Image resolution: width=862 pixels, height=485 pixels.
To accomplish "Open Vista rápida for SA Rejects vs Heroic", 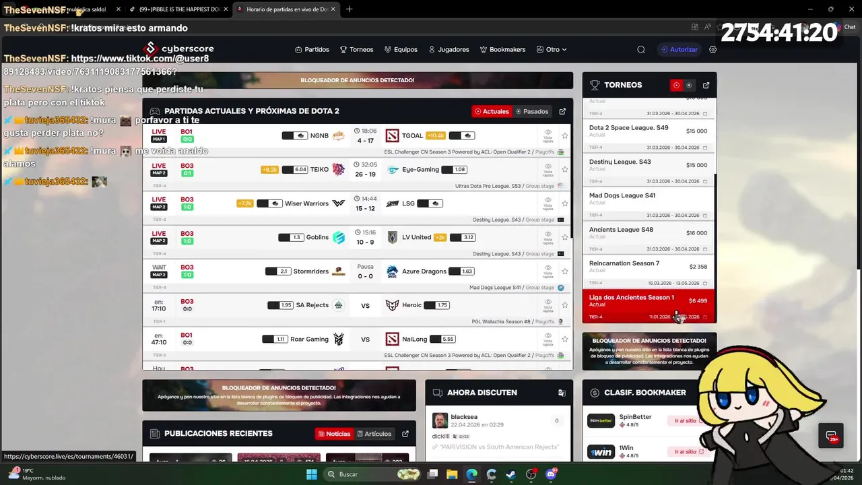I will click(x=548, y=305).
